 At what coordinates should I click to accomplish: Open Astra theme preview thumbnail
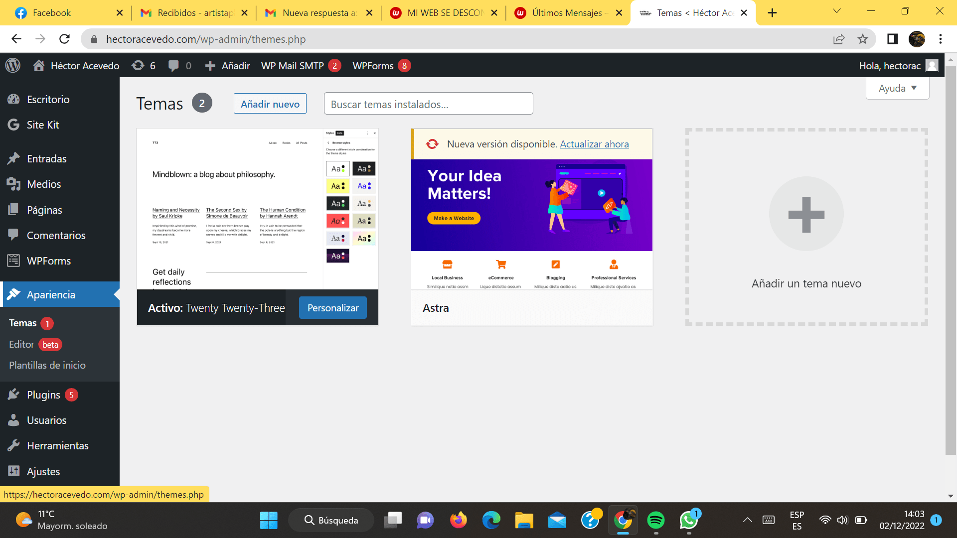pos(532,224)
